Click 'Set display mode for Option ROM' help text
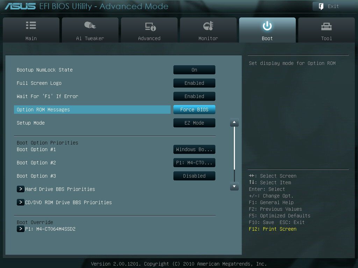This screenshot has height=268, width=358. (292, 63)
